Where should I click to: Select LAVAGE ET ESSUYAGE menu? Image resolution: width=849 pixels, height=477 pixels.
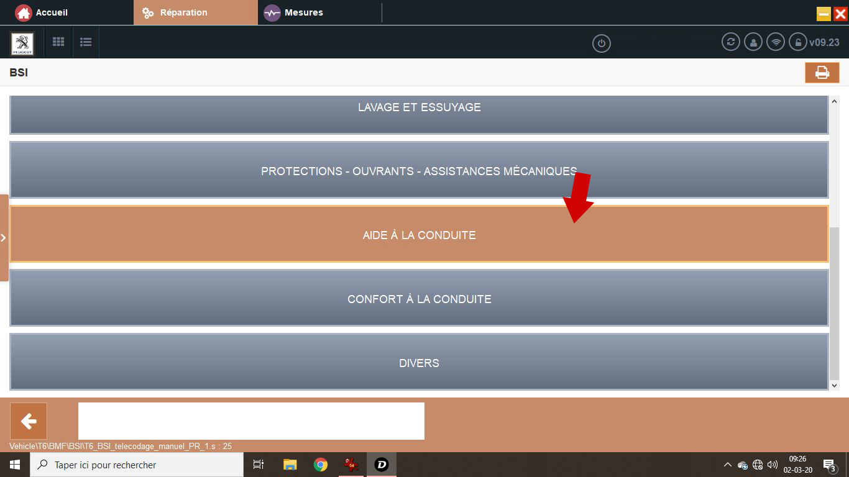pos(419,114)
